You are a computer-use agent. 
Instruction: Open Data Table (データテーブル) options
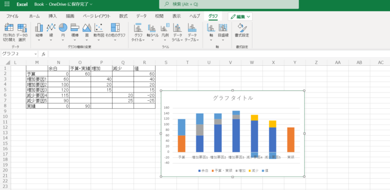click(x=192, y=33)
